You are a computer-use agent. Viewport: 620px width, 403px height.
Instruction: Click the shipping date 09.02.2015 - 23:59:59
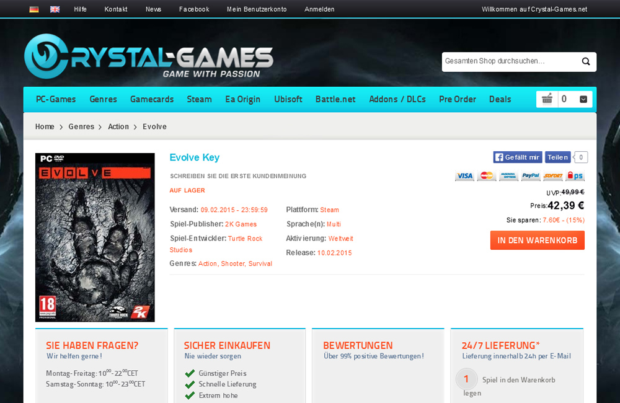pos(234,210)
